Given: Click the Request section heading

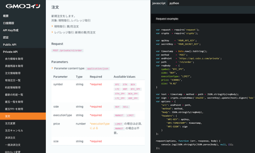Looking at the screenshot, I should tap(57, 44).
